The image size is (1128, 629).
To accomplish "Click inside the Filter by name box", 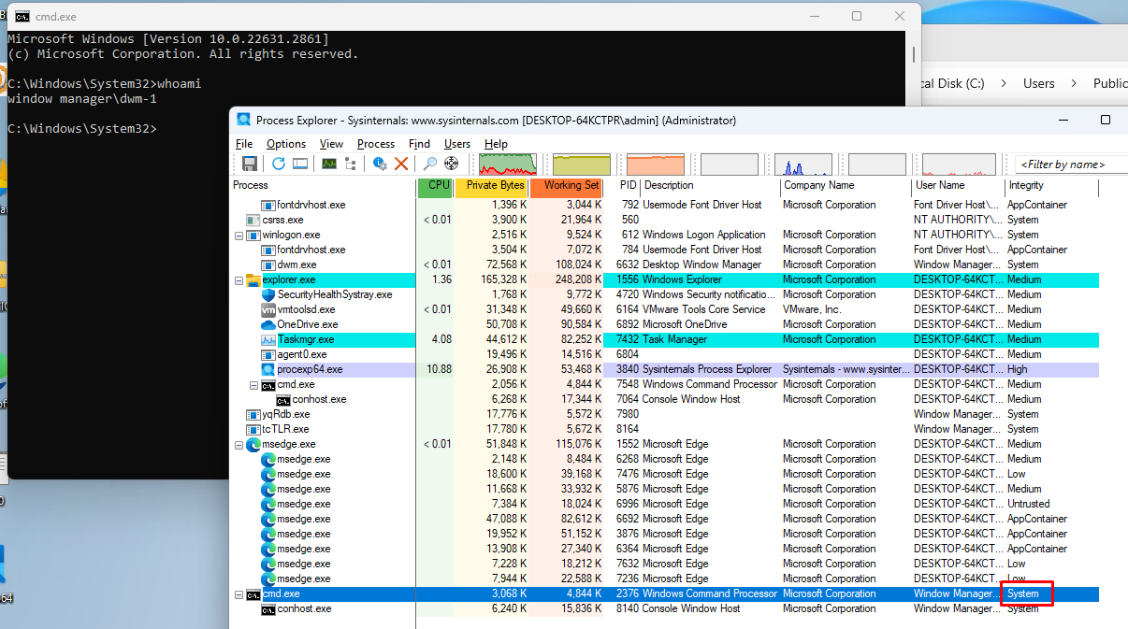I will click(1071, 164).
